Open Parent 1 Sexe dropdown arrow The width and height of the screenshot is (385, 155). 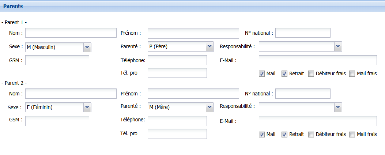pos(87,47)
